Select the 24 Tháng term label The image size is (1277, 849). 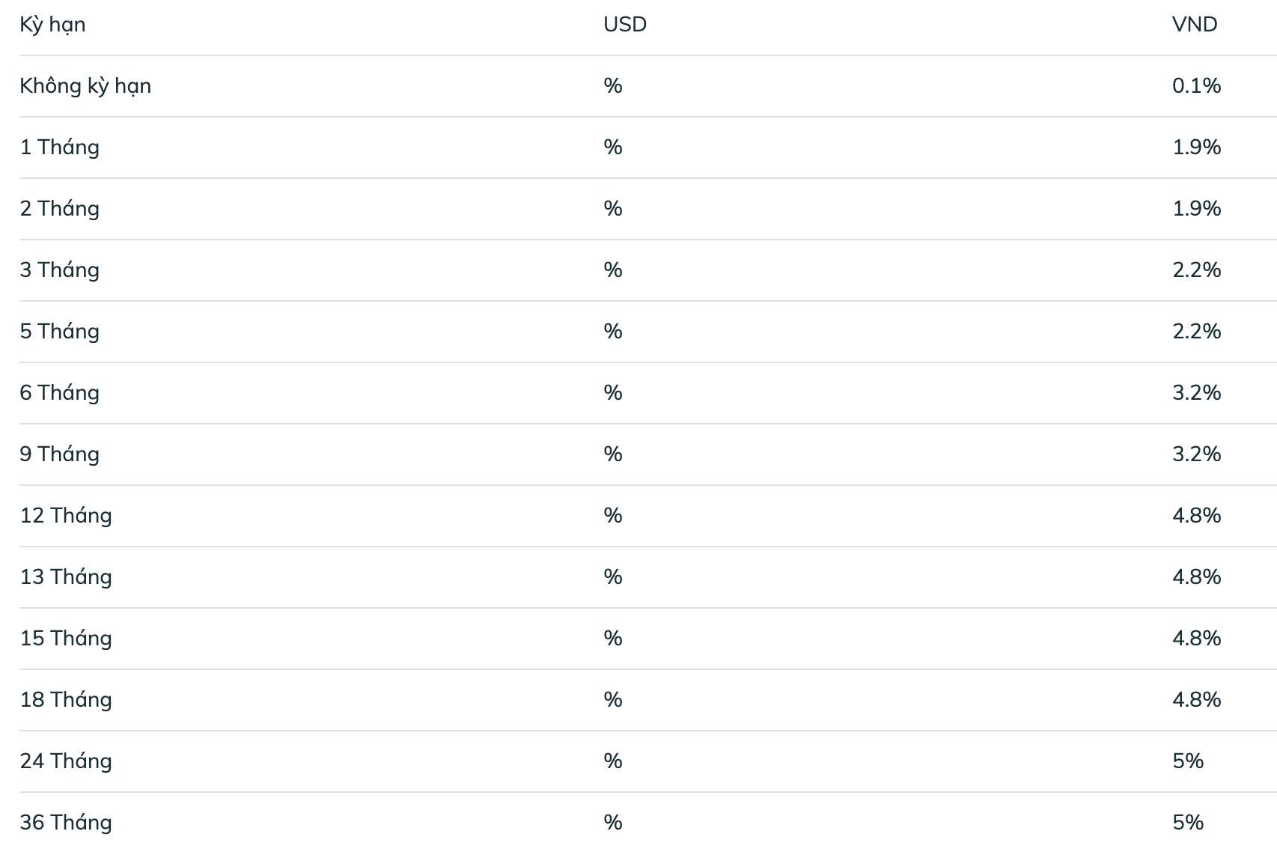66,761
